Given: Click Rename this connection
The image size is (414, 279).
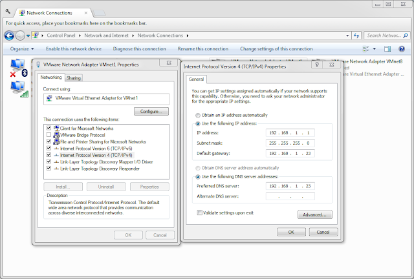Looking at the screenshot, I should click(x=202, y=49).
